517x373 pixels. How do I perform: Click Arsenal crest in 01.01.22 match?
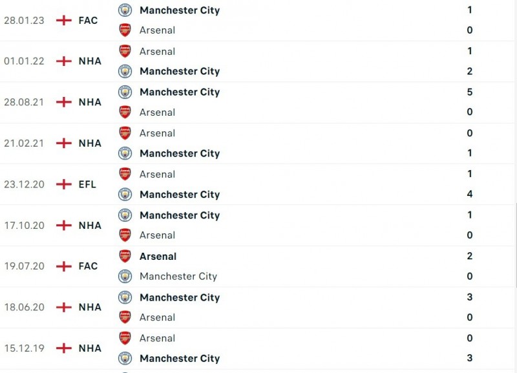125,51
